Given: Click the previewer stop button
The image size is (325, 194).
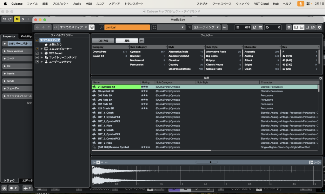Looking at the screenshot, I should point(98,162).
